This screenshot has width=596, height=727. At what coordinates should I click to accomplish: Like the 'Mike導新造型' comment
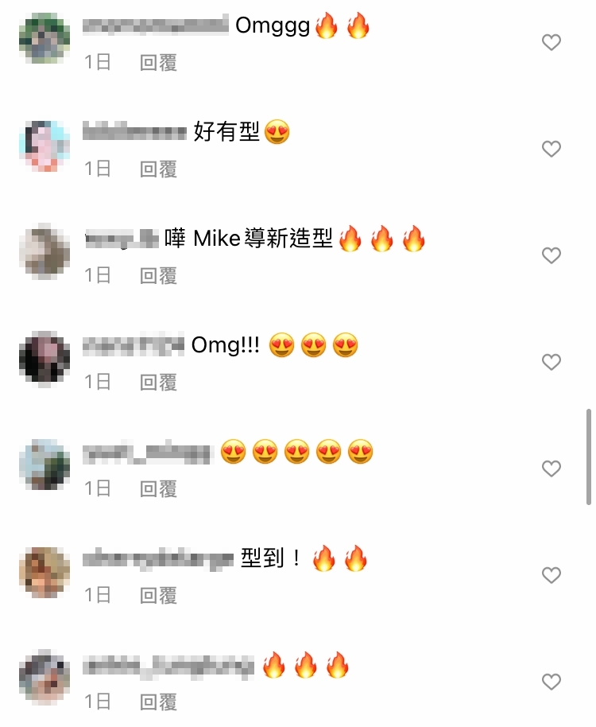[x=551, y=255]
